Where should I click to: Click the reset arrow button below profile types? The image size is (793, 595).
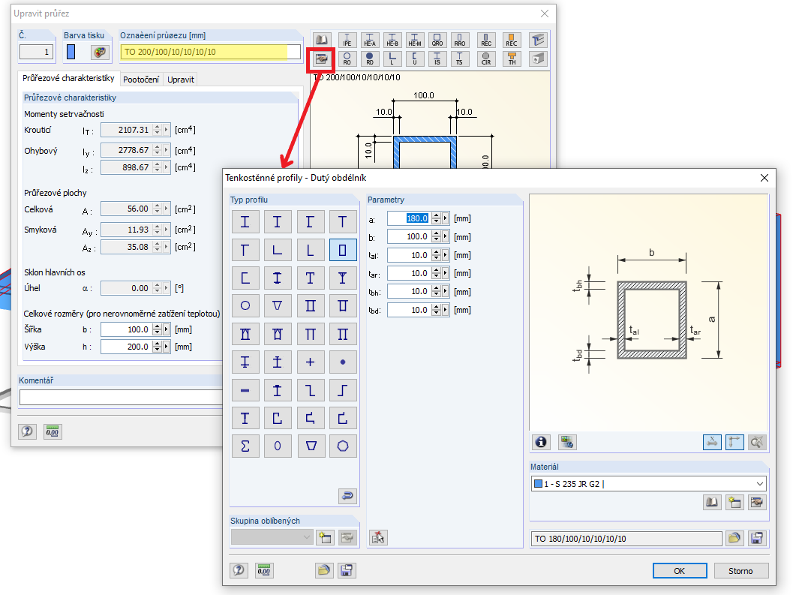(x=347, y=496)
